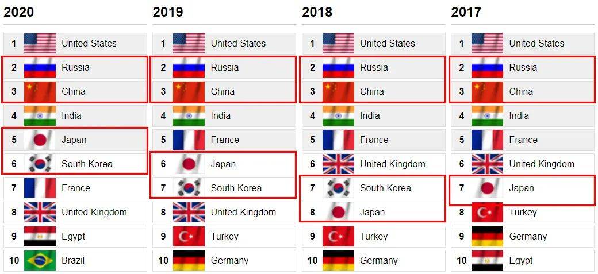Click South Korea text in 2018 column

tap(385, 188)
